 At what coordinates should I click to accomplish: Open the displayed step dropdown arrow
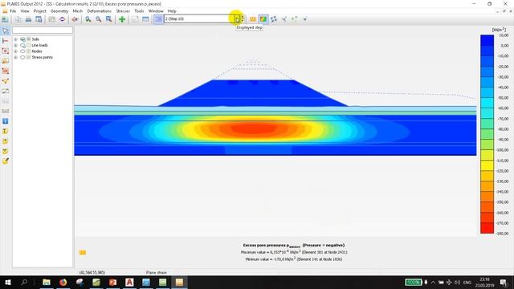click(x=237, y=19)
